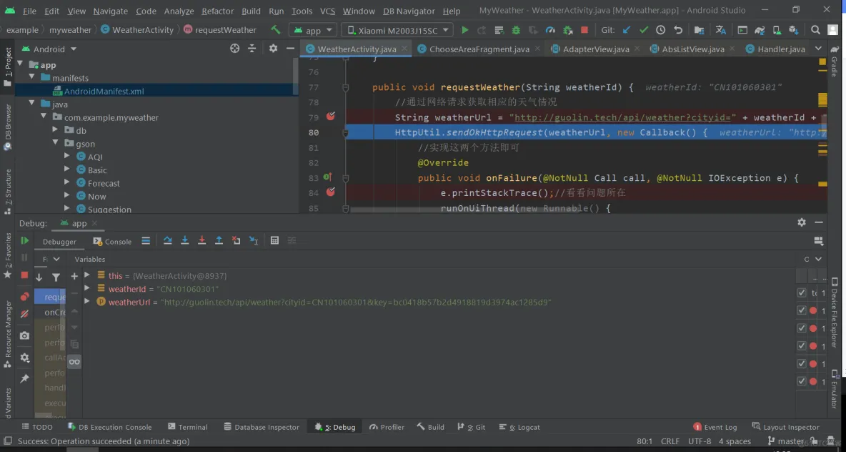This screenshot has width=846, height=452.
Task: Switch to the Console debug tab
Action: coord(112,242)
